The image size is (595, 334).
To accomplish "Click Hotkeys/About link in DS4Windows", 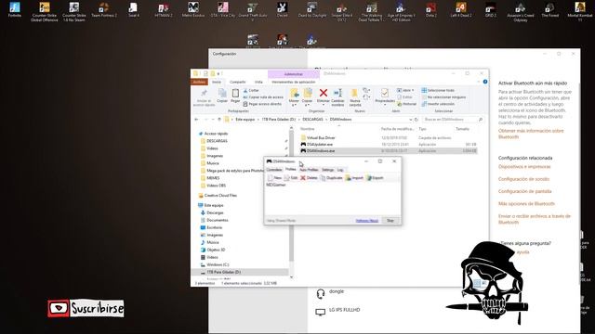I will [x=367, y=221].
